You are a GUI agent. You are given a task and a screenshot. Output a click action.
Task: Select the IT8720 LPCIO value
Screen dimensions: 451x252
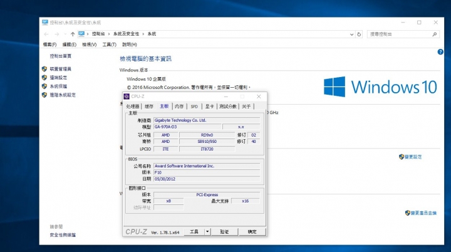pos(207,149)
